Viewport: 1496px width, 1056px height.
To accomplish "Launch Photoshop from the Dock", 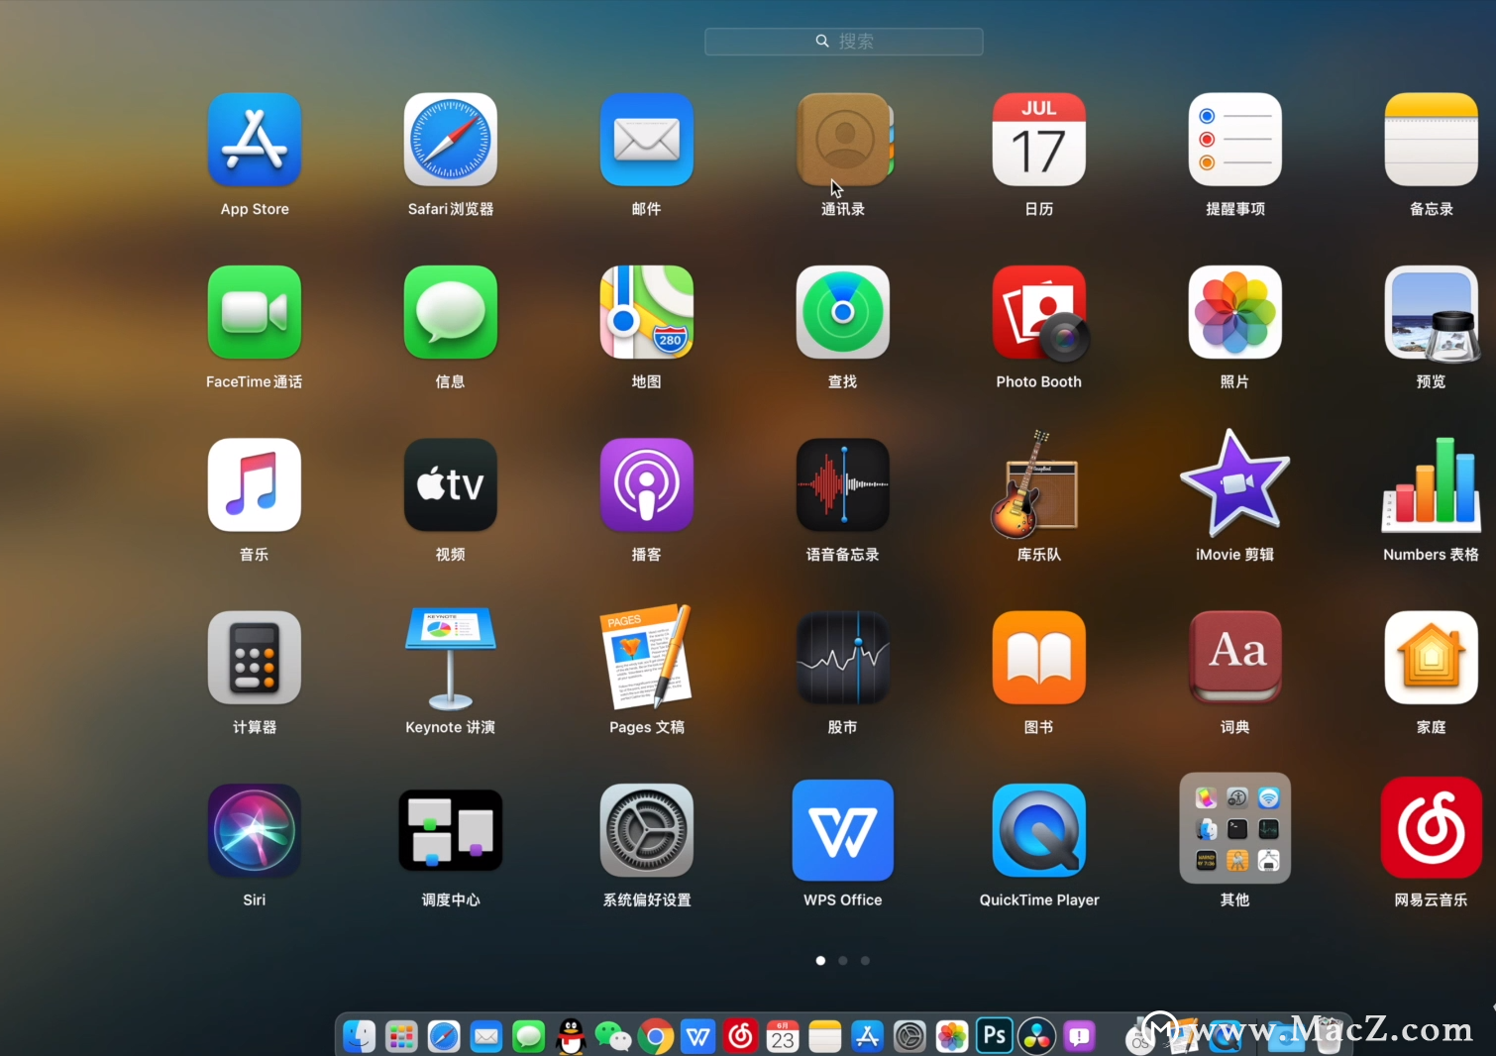I will click(x=995, y=1035).
